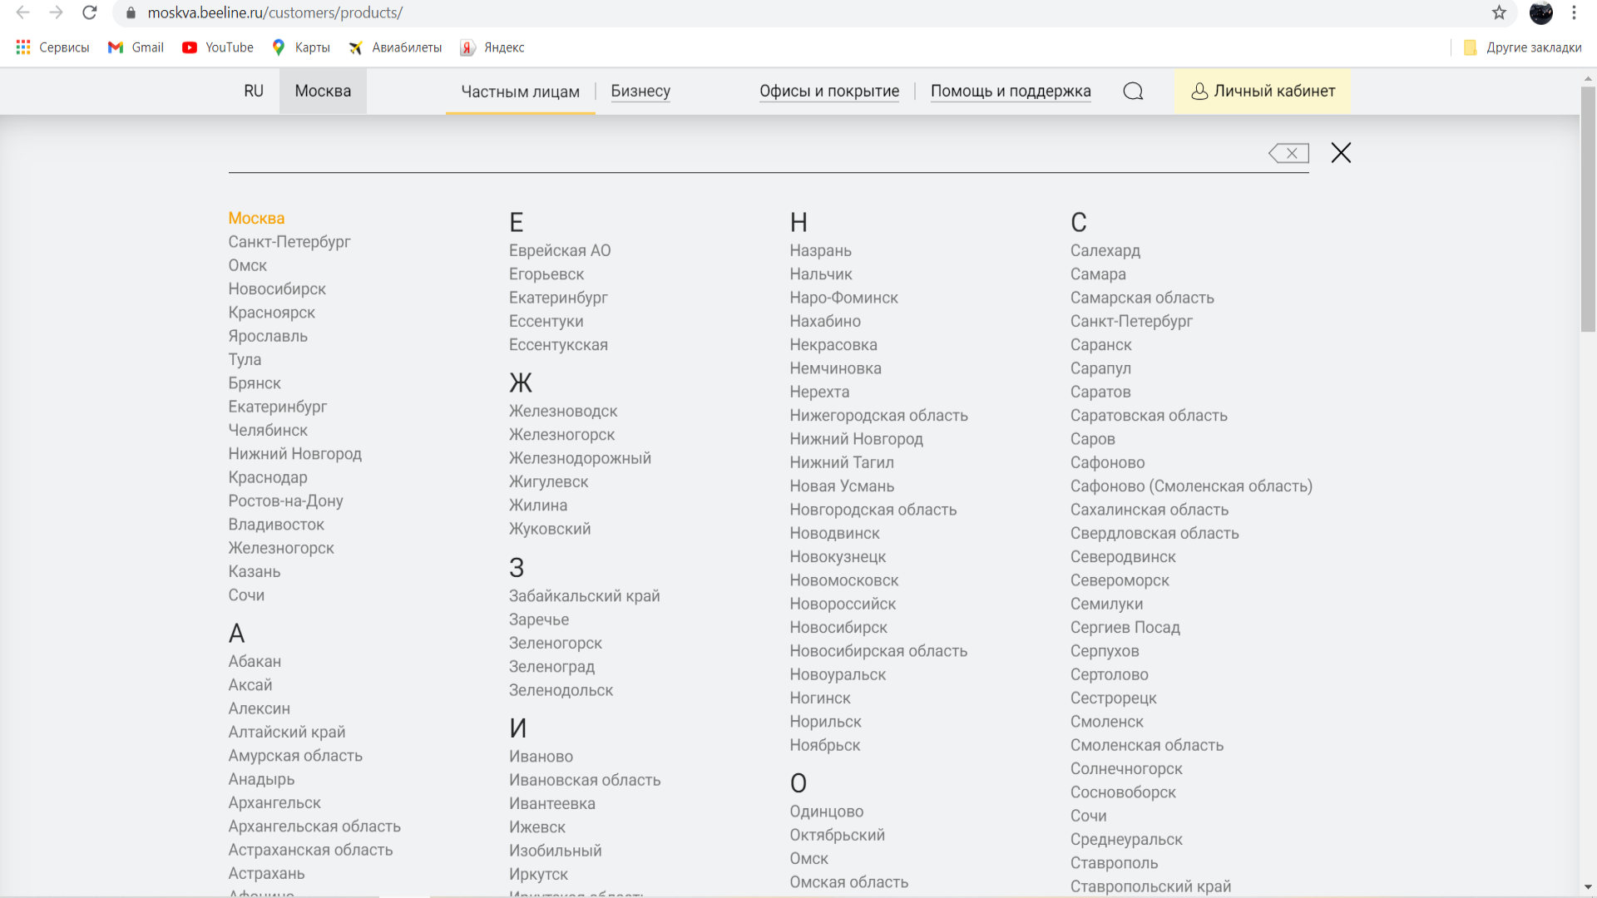1597x898 pixels.
Task: Select Салехард city
Action: (1105, 250)
